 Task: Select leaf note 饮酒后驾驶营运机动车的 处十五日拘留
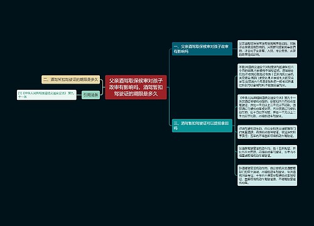[x=268, y=152]
